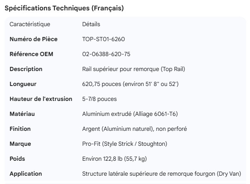The image size is (250, 184).
Task: Click the Pro-Fit (Style Strick / Stoughton) value
Action: (x=125, y=144)
